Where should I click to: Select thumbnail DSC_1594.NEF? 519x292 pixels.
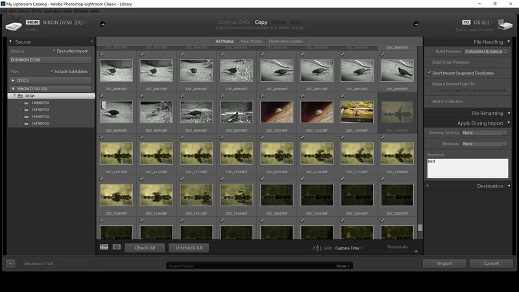pyautogui.click(x=357, y=112)
